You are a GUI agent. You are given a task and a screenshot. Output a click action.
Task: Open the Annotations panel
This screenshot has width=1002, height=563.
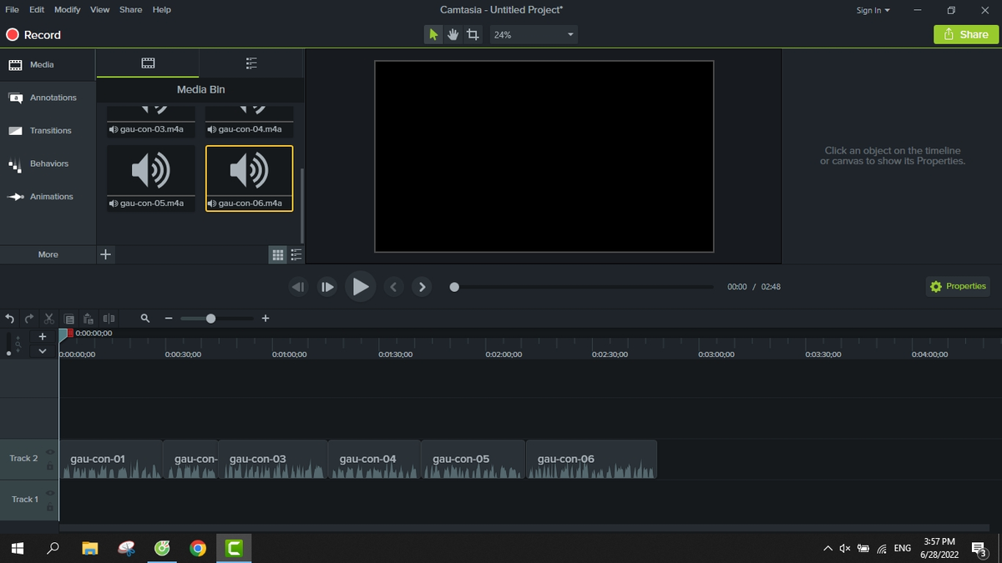coord(48,98)
